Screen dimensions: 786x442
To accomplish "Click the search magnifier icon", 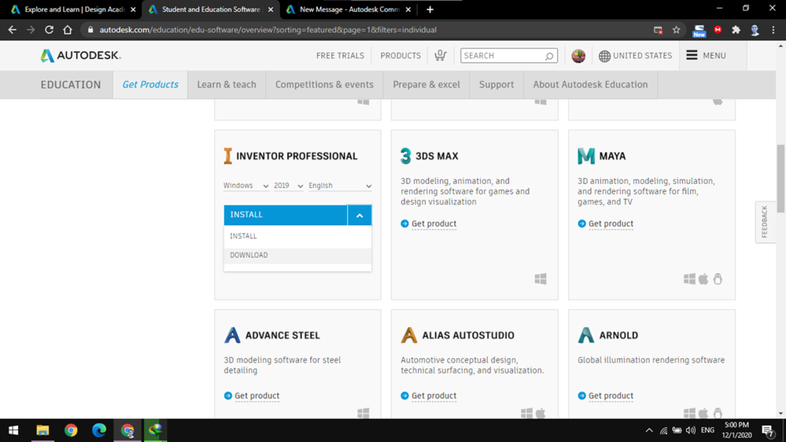I will pyautogui.click(x=549, y=56).
